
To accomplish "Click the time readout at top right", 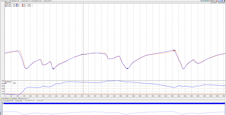I will click(x=214, y=3).
